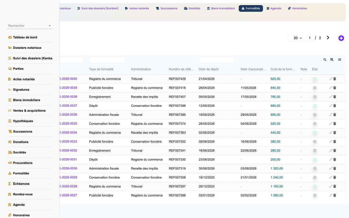Open the page size dropdown showing 20
Screen dimensions: 349x218
click(295, 38)
